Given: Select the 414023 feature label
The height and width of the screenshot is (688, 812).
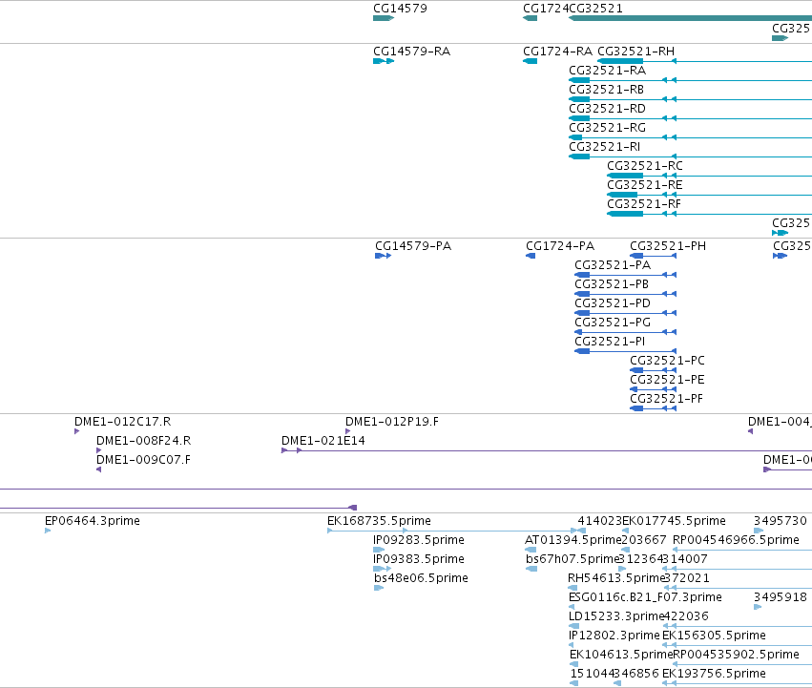Looking at the screenshot, I should (x=599, y=521).
